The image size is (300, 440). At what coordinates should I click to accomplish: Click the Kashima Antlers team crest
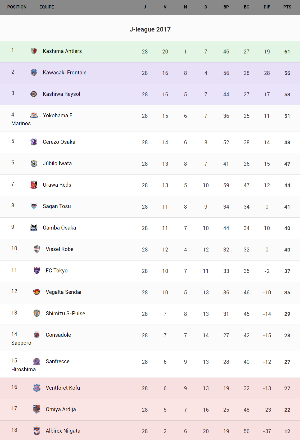(x=34, y=51)
